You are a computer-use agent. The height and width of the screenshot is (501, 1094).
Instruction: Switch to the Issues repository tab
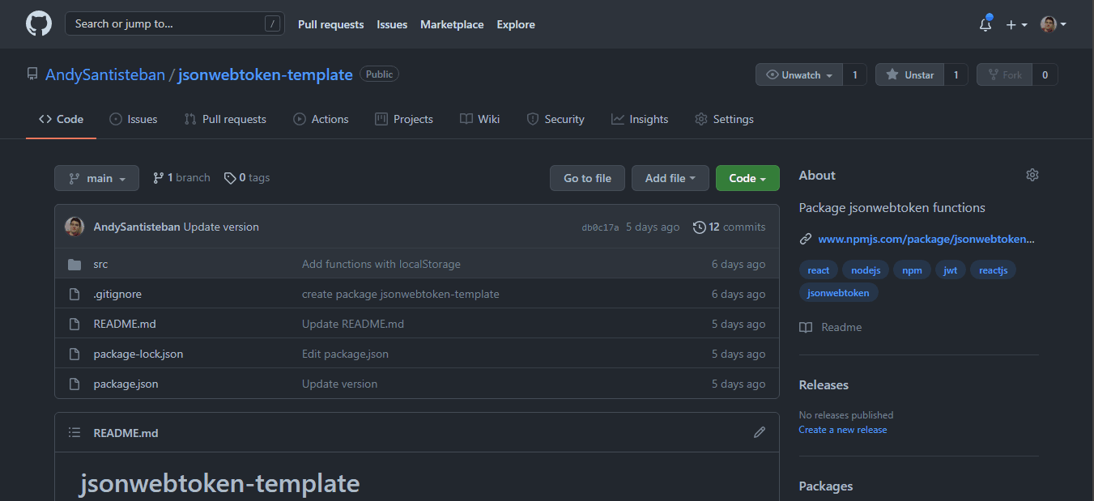[x=133, y=119]
